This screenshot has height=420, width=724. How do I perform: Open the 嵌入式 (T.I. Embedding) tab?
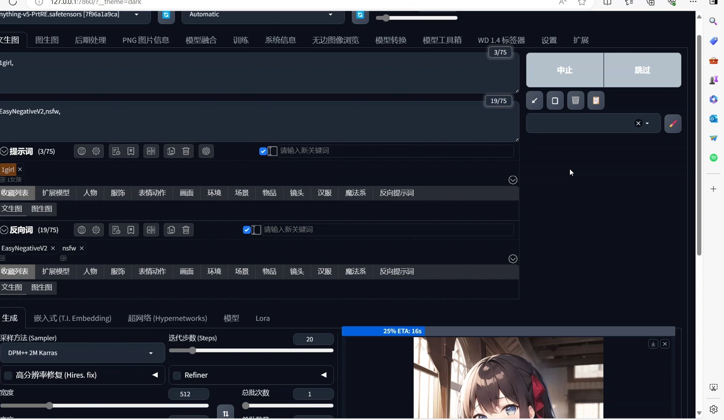(73, 318)
